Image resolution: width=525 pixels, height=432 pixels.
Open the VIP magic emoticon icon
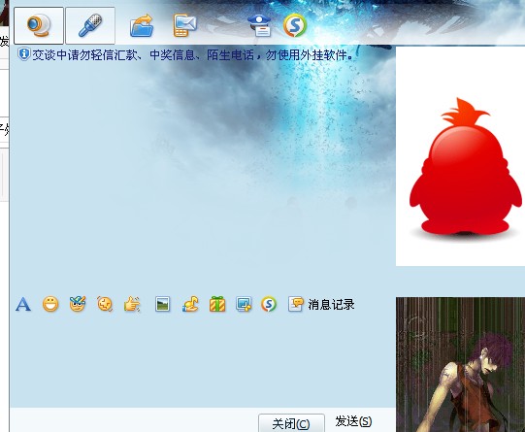point(78,304)
